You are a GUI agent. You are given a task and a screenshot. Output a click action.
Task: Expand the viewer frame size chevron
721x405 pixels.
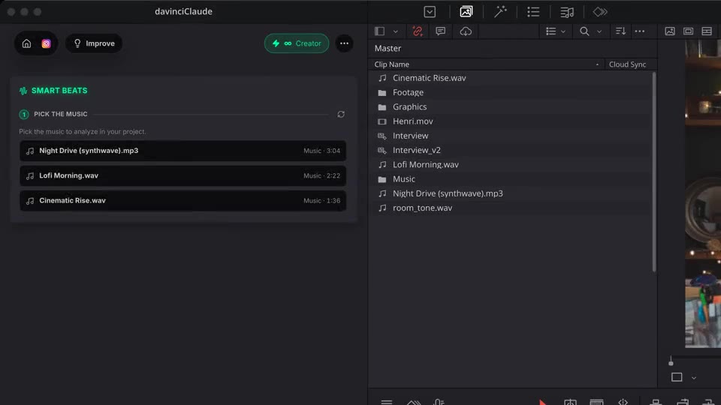pyautogui.click(x=693, y=378)
